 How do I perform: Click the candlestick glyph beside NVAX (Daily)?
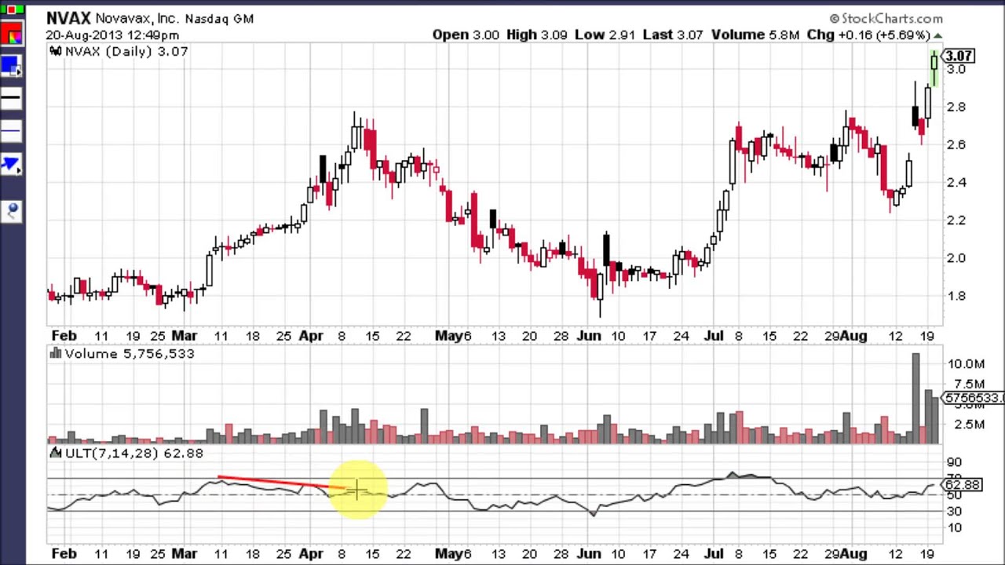(x=55, y=51)
